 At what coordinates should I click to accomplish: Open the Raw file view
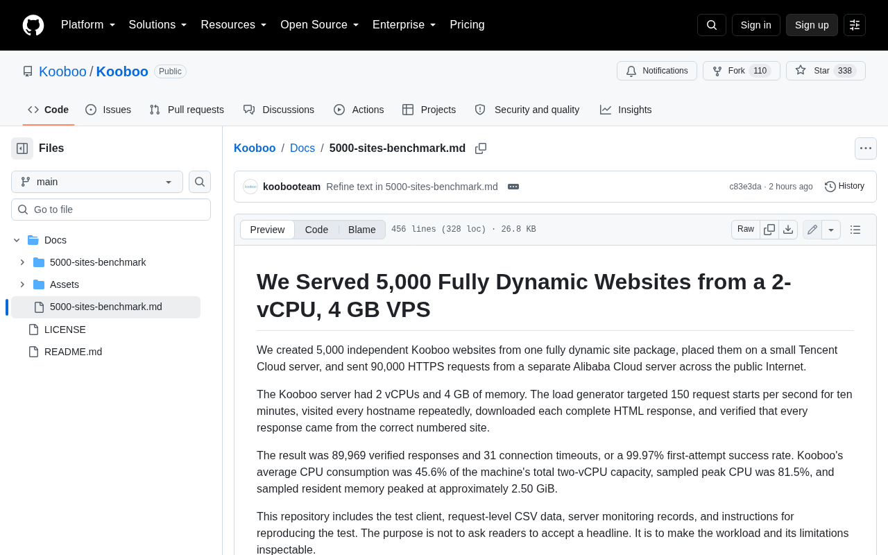(x=746, y=230)
